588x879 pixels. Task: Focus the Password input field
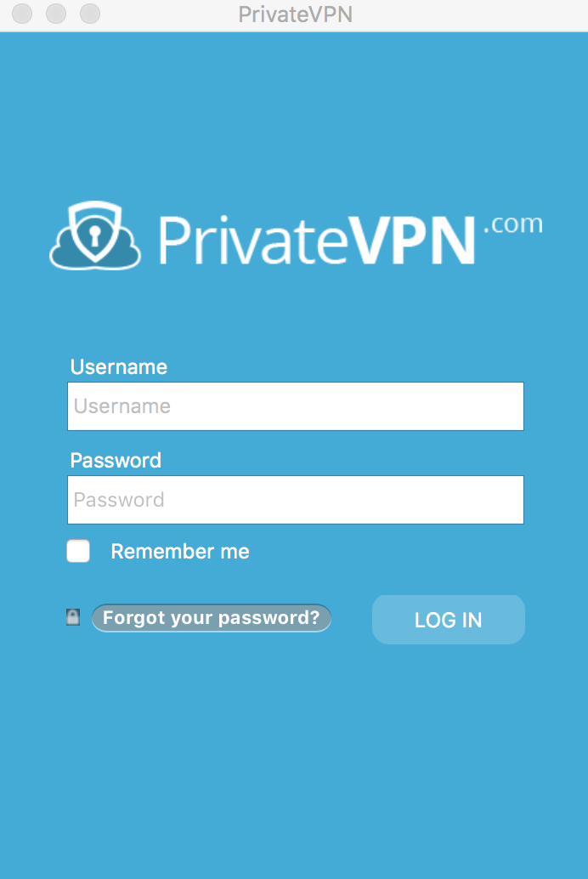click(x=296, y=500)
